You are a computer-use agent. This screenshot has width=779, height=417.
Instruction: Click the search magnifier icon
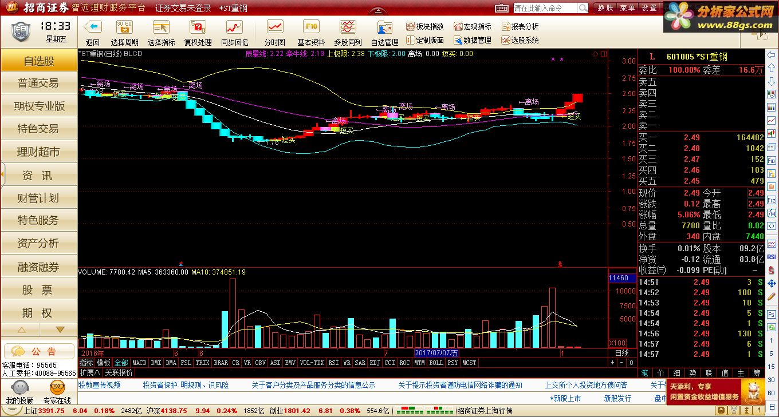tap(583, 8)
